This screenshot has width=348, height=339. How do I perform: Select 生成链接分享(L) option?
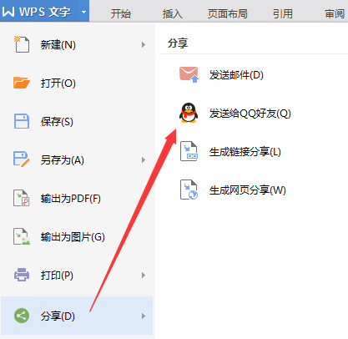click(x=245, y=152)
